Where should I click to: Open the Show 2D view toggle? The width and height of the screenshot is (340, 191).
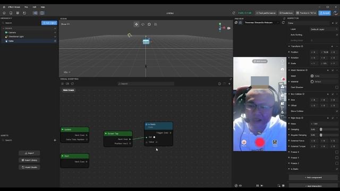tap(65, 24)
